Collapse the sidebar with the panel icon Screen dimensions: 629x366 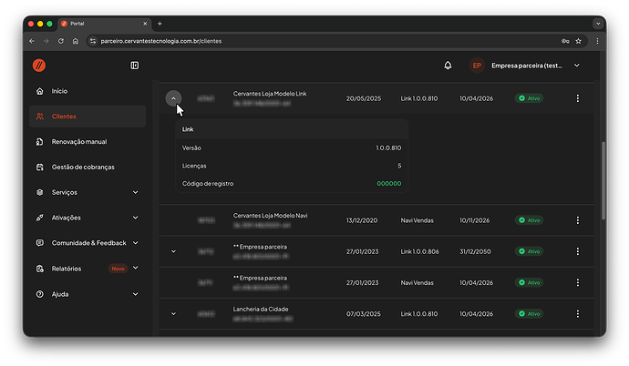[135, 66]
